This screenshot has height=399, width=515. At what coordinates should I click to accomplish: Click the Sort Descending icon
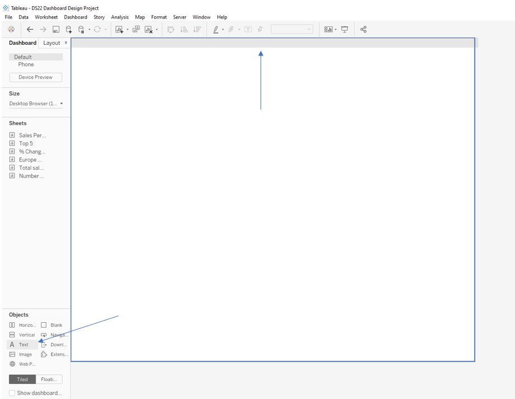197,29
